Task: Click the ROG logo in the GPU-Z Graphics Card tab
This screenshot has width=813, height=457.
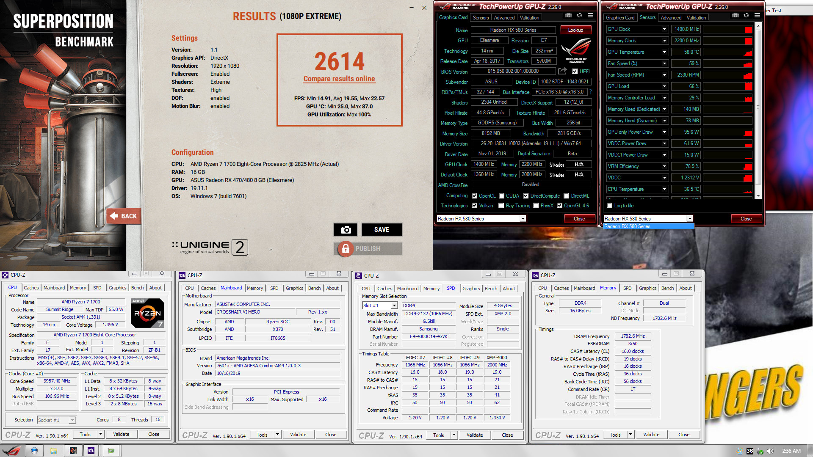Action: (x=576, y=51)
